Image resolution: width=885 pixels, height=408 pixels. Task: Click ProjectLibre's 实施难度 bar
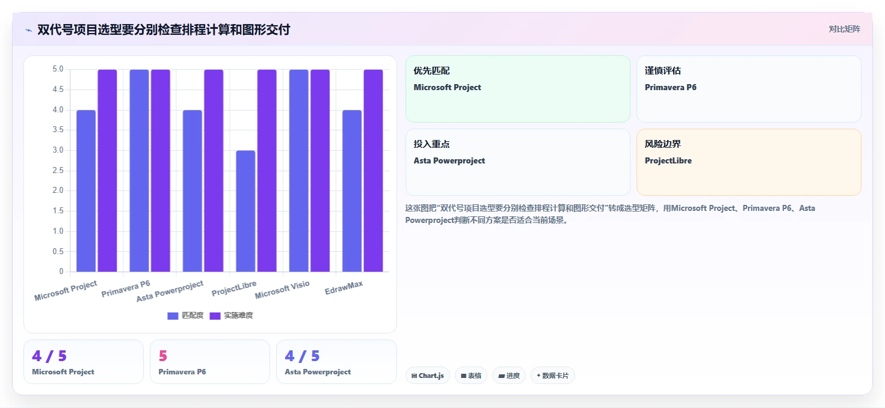267,171
